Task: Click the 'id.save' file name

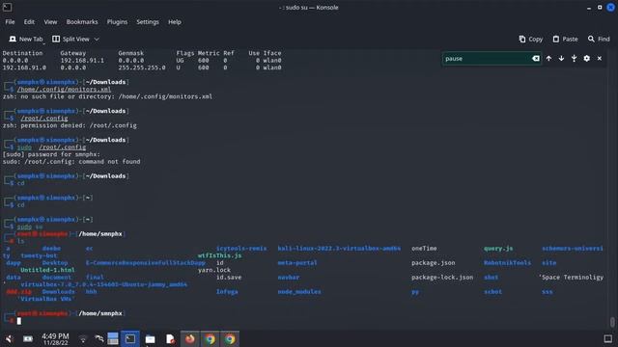Action: coord(229,278)
